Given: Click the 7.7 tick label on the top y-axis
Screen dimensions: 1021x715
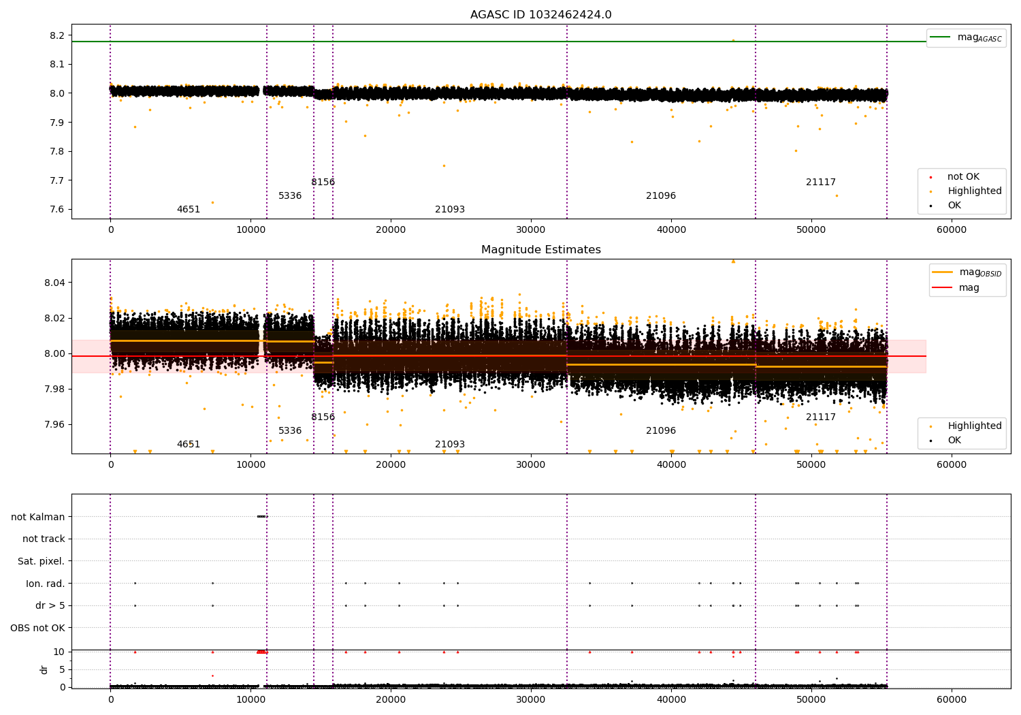Looking at the screenshot, I should (57, 181).
